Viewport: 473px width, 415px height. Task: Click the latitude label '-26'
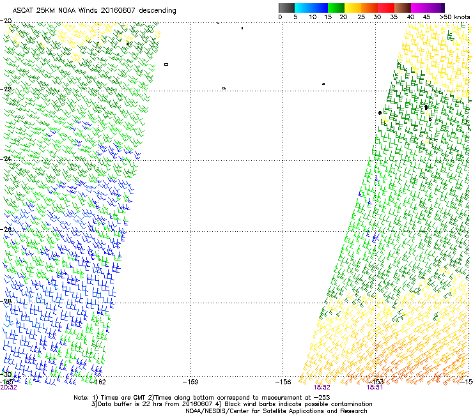click(x=6, y=229)
